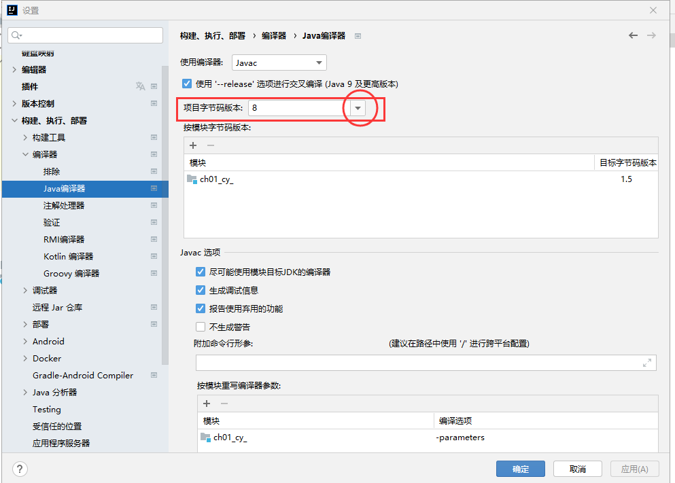675x483 pixels.
Task: Uncheck 生成调试信息 option
Action: point(201,290)
